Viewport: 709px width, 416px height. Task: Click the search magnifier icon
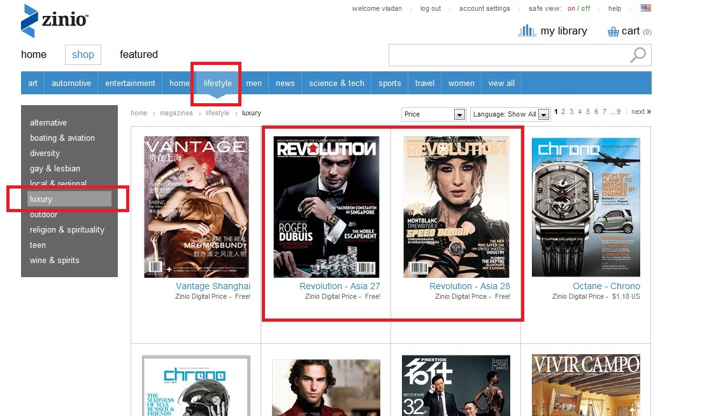pyautogui.click(x=637, y=55)
